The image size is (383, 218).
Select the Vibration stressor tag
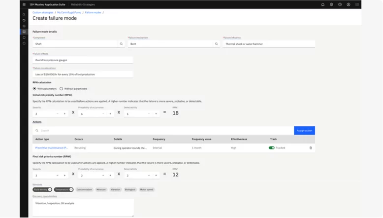(115, 189)
